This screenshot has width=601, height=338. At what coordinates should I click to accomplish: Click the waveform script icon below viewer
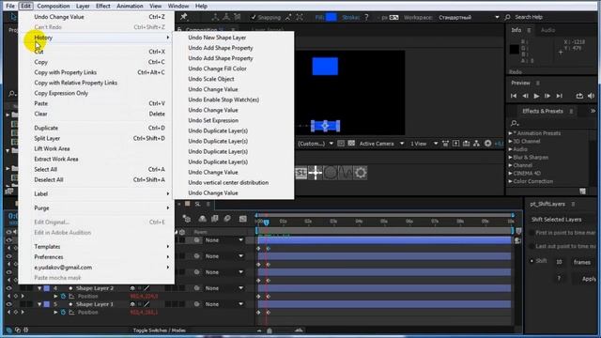(345, 173)
